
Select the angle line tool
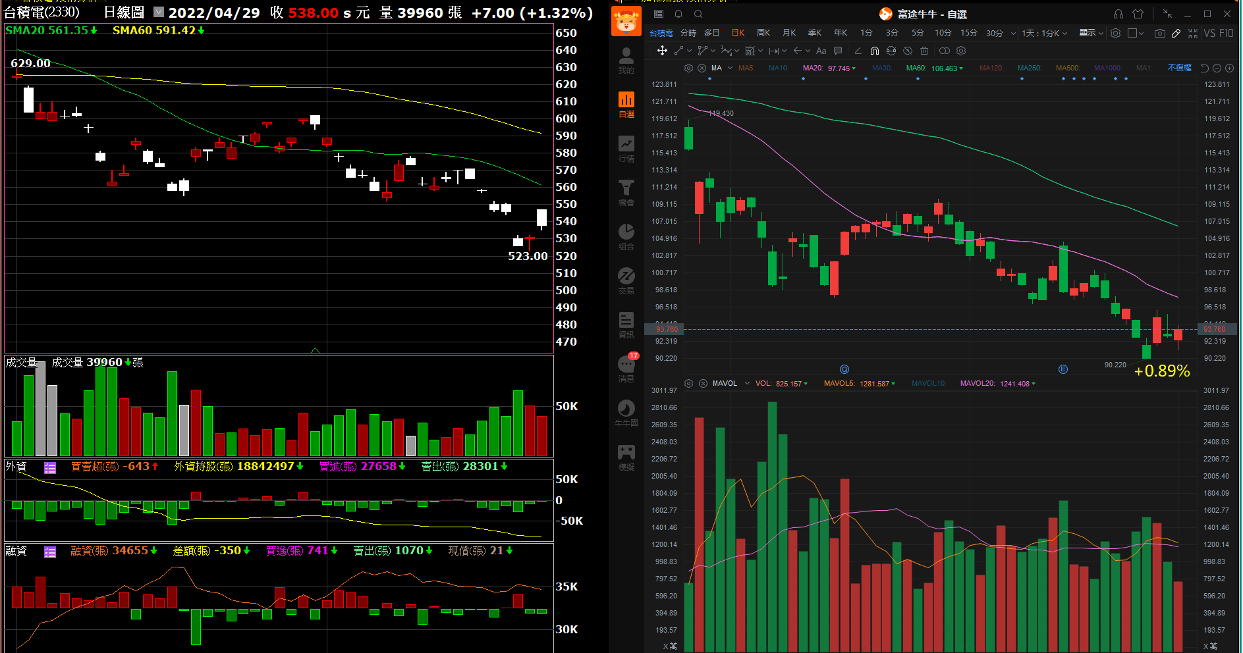pos(858,51)
